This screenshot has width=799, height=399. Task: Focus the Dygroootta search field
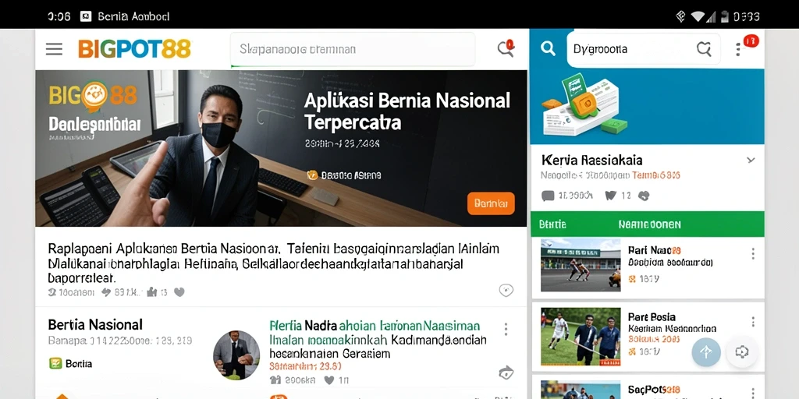coord(644,49)
